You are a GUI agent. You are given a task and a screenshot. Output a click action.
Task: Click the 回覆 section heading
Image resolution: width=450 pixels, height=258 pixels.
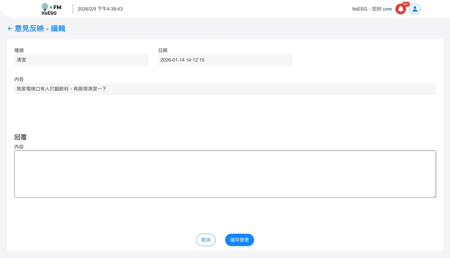[x=20, y=137]
